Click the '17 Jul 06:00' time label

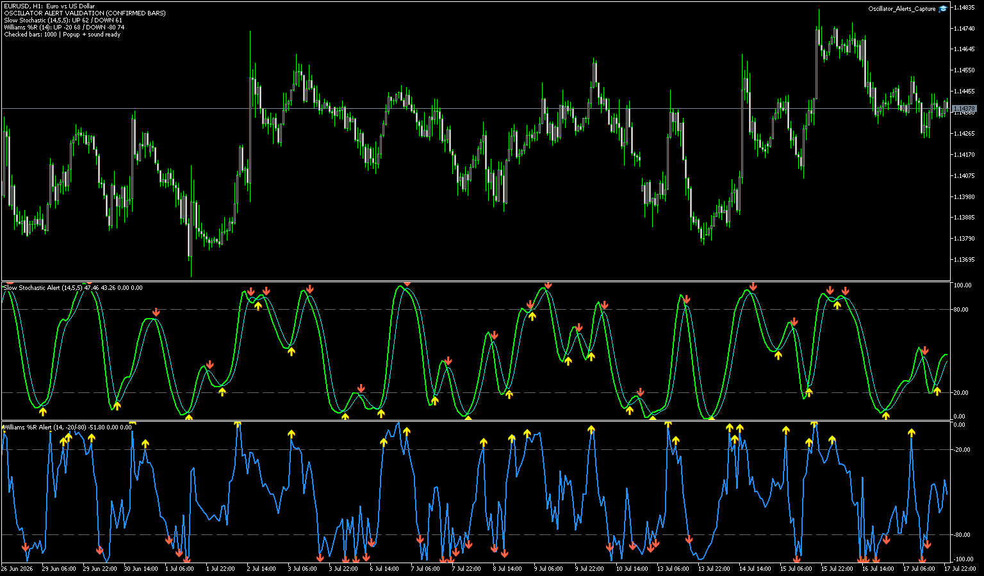click(919, 568)
